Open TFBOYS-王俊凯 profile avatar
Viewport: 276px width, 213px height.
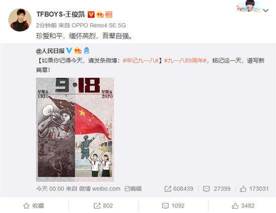pyautogui.click(x=20, y=20)
